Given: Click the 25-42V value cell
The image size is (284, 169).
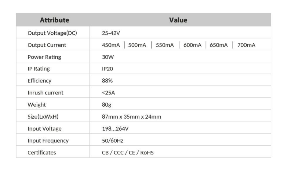Looking at the screenshot, I should pyautogui.click(x=111, y=33).
